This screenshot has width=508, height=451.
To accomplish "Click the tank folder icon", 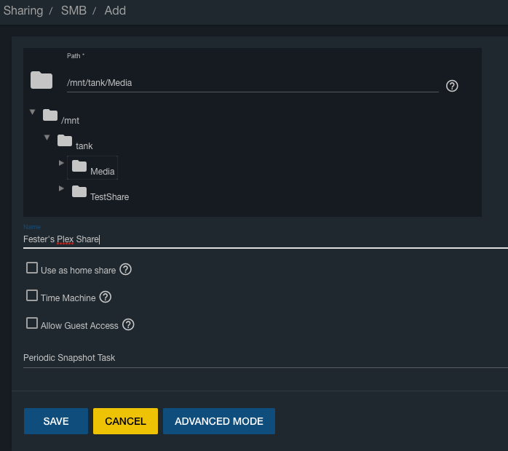I will point(65,140).
